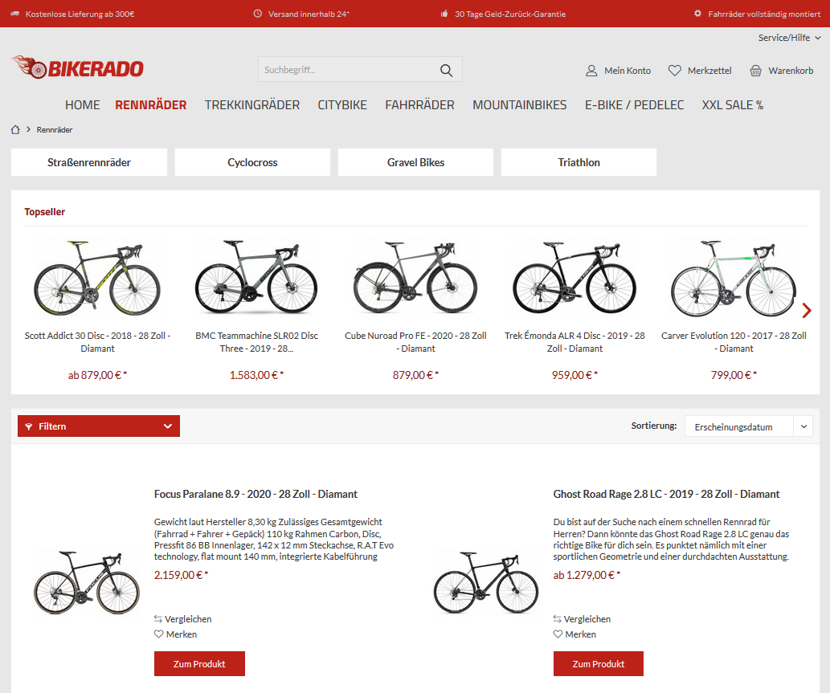The width and height of the screenshot is (830, 693).
Task: Click Carver Evolution 120 title
Action: (734, 342)
